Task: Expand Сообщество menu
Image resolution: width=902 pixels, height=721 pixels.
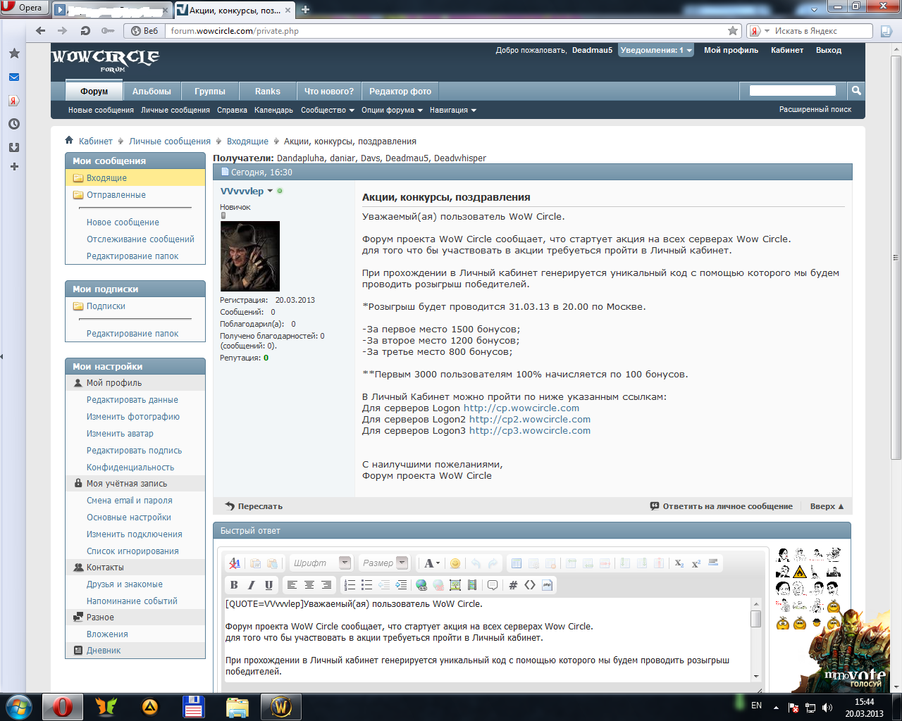Action: [328, 110]
